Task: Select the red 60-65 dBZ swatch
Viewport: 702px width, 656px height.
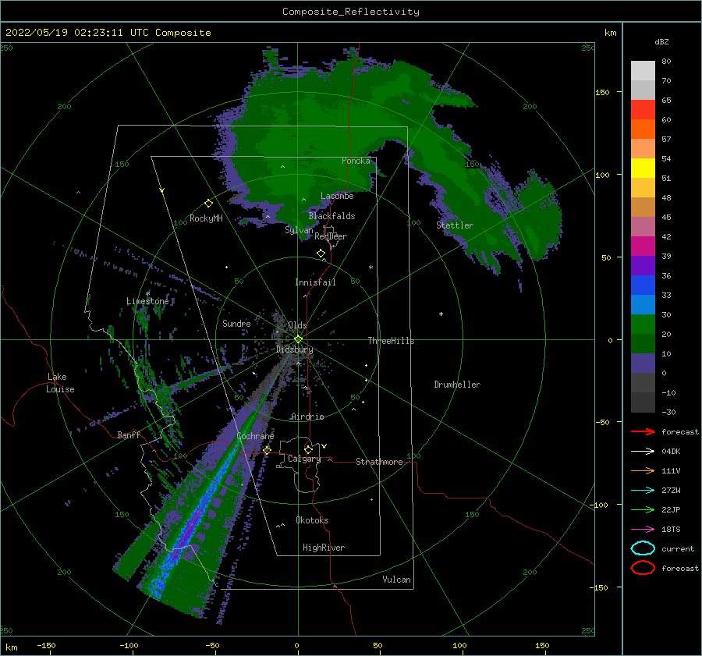Action: tap(643, 109)
